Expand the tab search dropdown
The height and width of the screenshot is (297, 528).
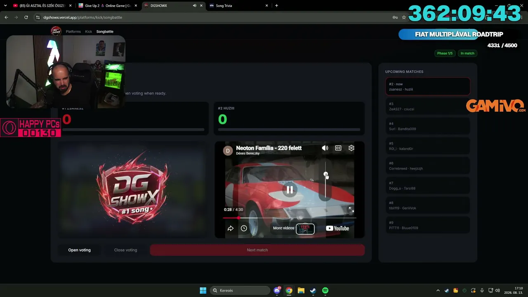pos(5,6)
